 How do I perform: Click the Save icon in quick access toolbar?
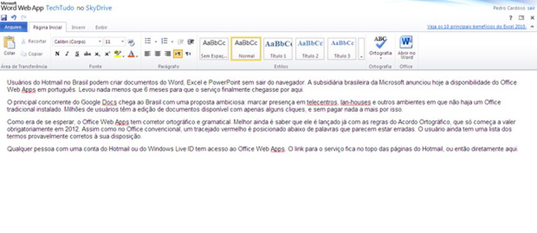(x=4, y=17)
